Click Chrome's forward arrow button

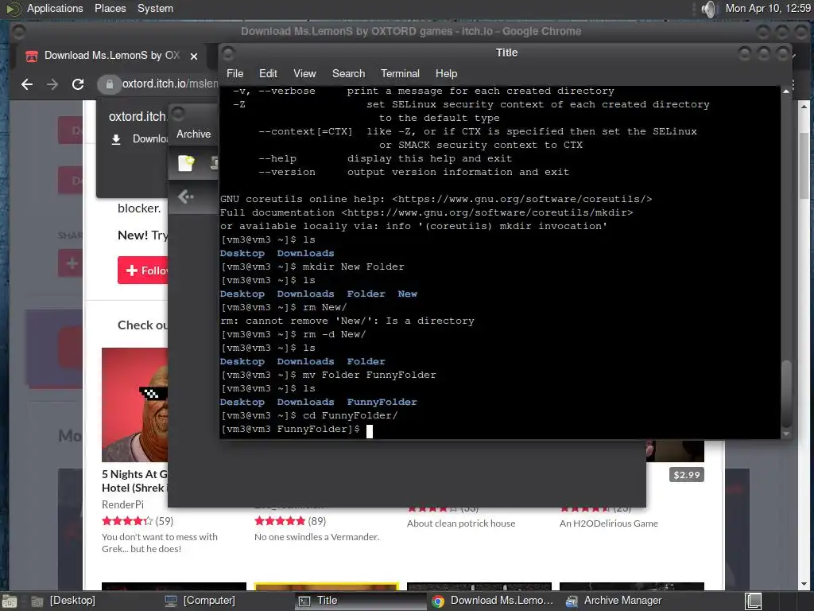(52, 84)
